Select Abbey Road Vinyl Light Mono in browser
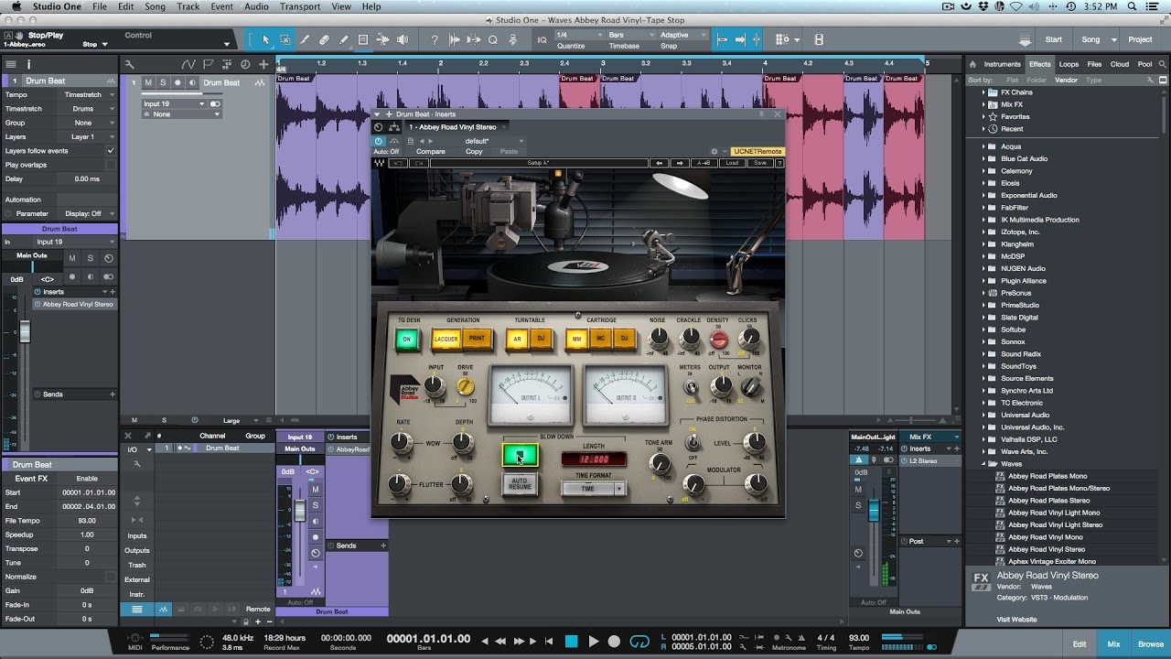1171x659 pixels. [x=1054, y=513]
